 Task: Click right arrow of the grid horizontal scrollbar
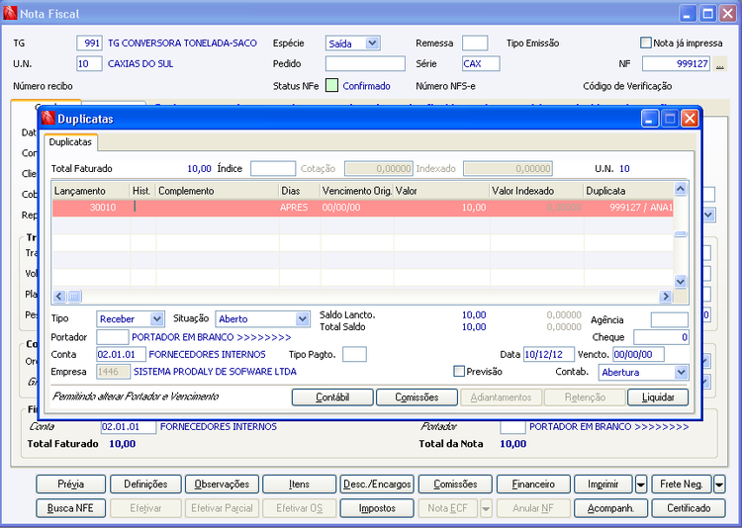click(665, 296)
